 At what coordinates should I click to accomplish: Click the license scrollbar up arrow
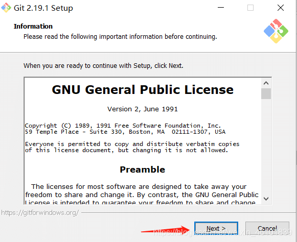[x=266, y=83]
